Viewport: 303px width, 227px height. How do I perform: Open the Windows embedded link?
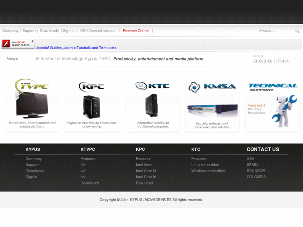click(x=208, y=171)
